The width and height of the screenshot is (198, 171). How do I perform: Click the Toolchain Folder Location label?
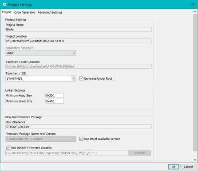(23, 62)
